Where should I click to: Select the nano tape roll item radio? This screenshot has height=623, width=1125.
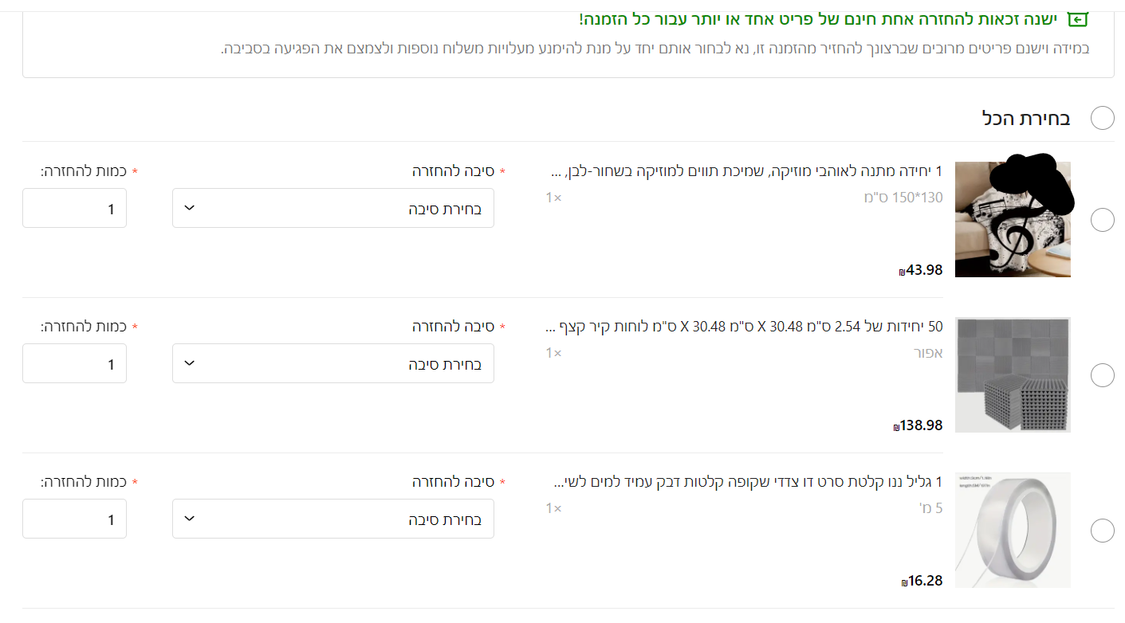click(x=1102, y=531)
